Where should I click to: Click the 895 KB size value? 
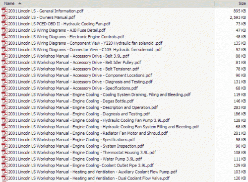coord(240,11)
